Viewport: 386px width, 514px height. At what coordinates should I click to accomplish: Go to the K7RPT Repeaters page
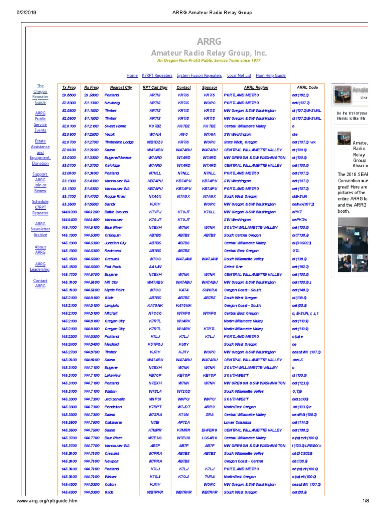(157, 75)
